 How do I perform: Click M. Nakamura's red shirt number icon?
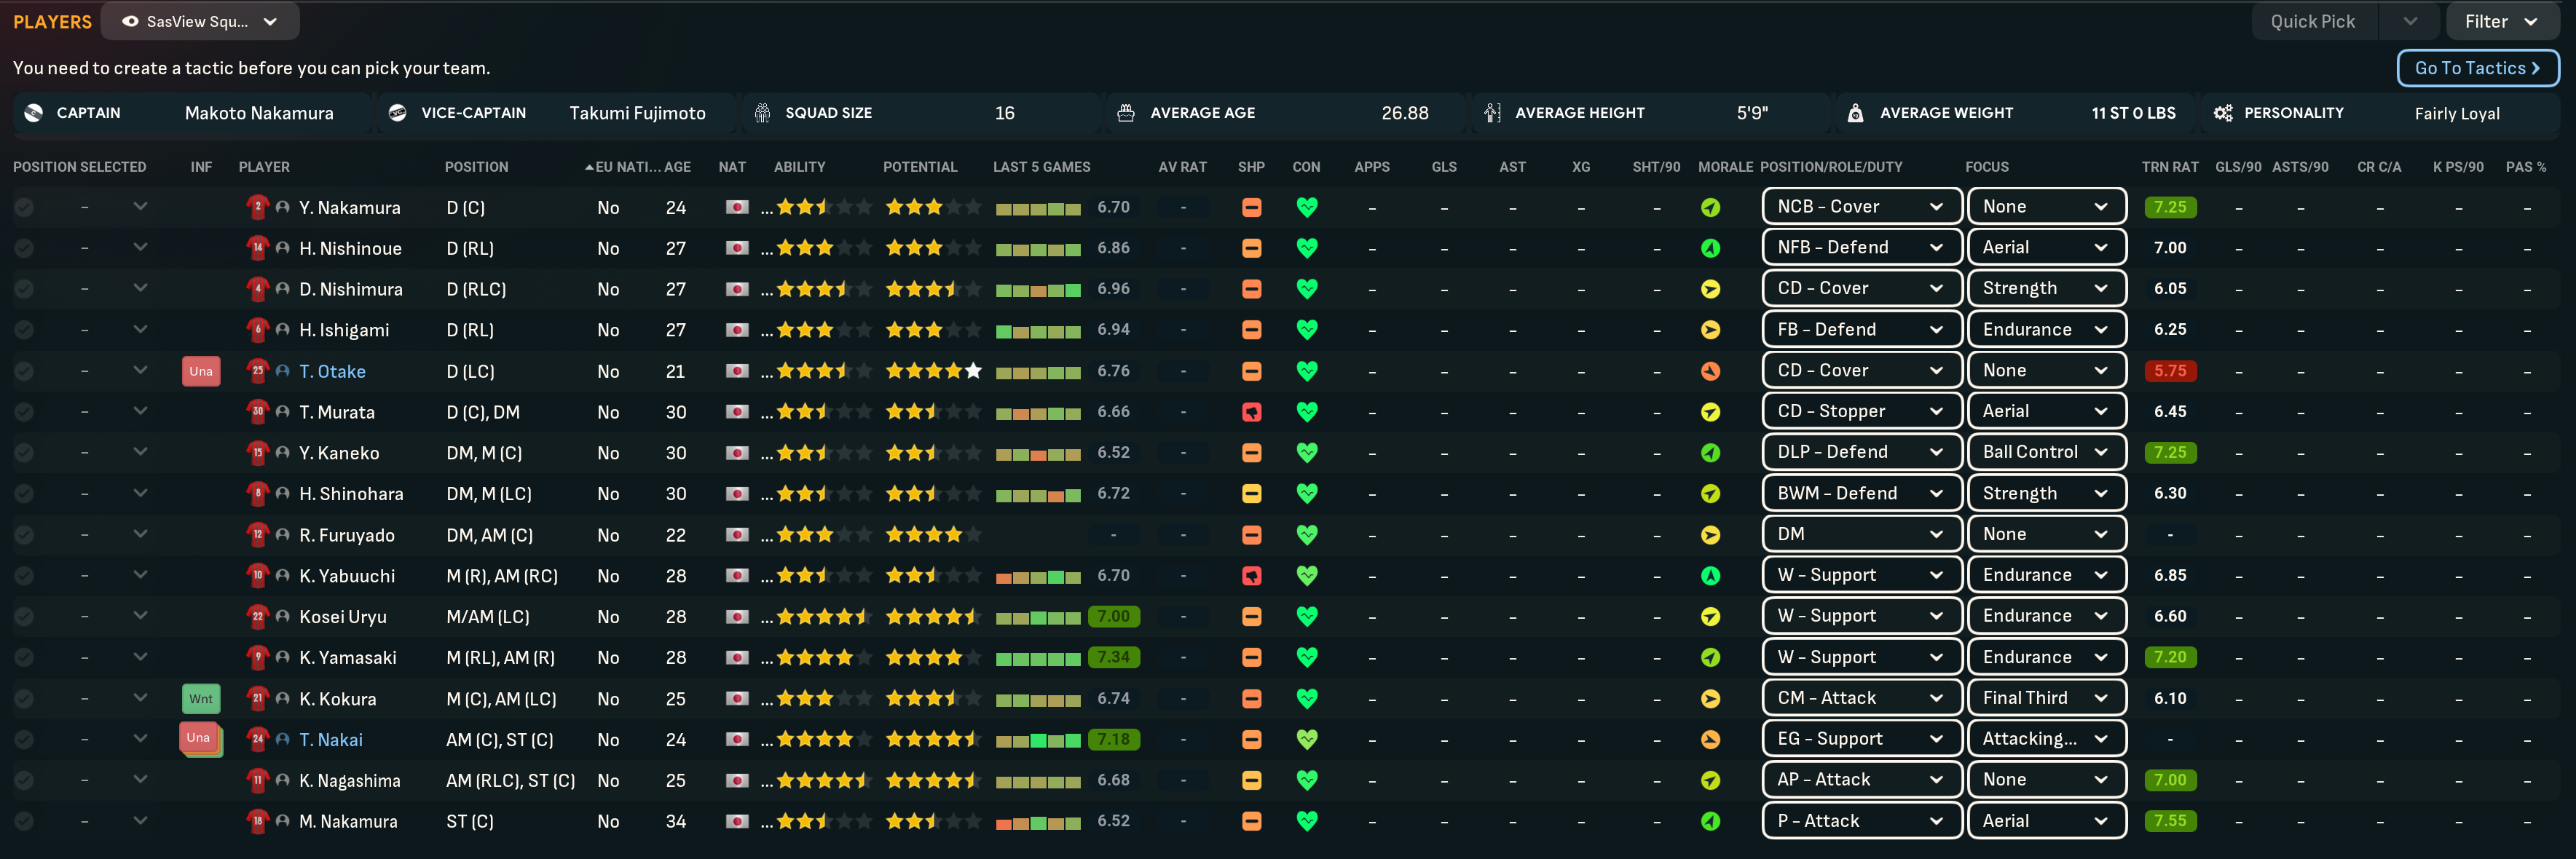[x=257, y=821]
